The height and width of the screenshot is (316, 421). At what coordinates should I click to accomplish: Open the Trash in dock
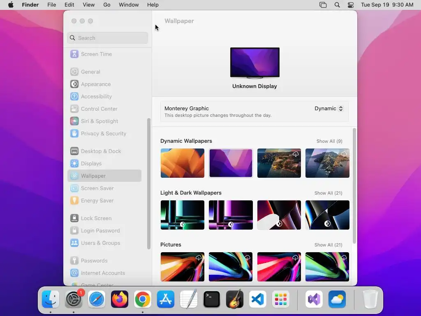pos(370,299)
